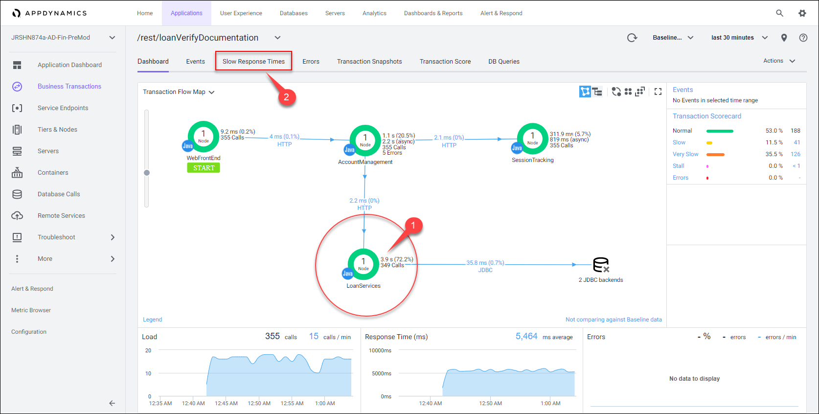Apply circular auto-arrange layout to flow map

coord(616,92)
